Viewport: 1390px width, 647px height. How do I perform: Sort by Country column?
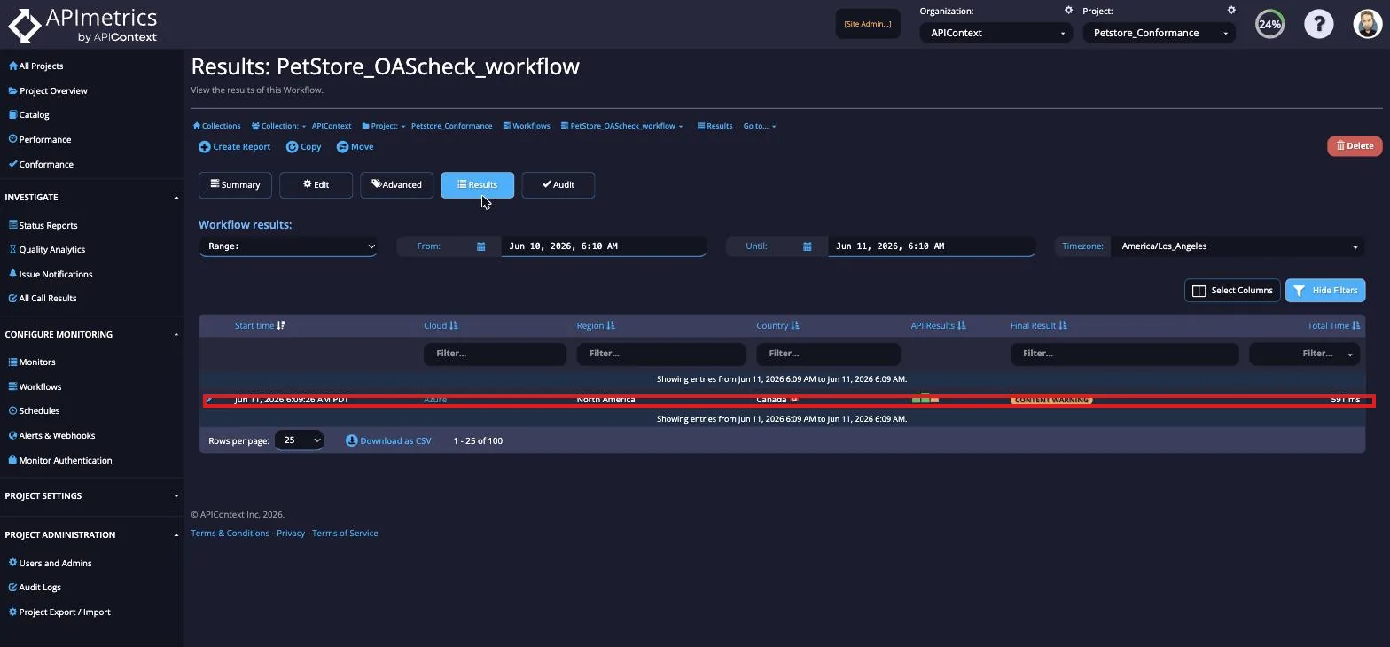pos(777,325)
